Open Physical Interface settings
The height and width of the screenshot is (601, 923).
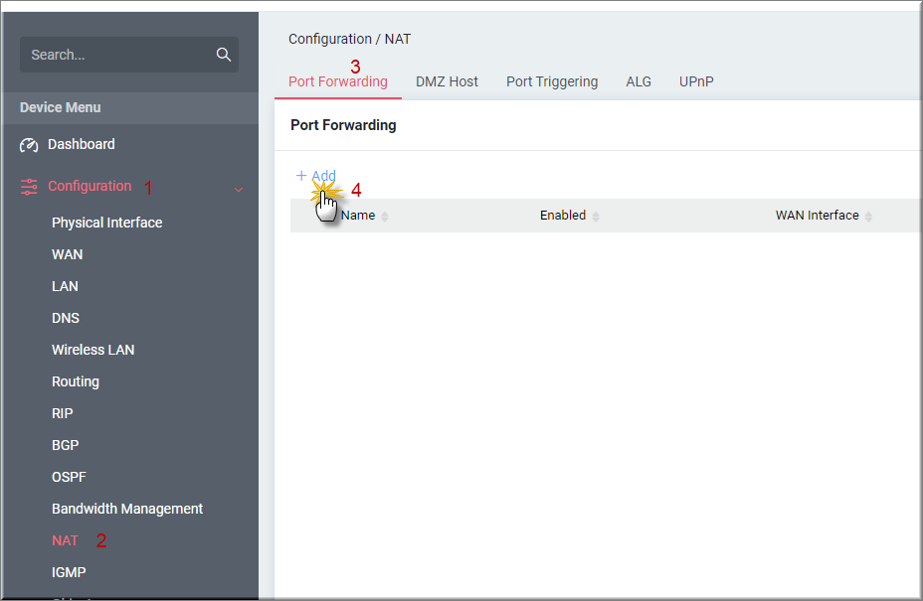[x=107, y=223]
